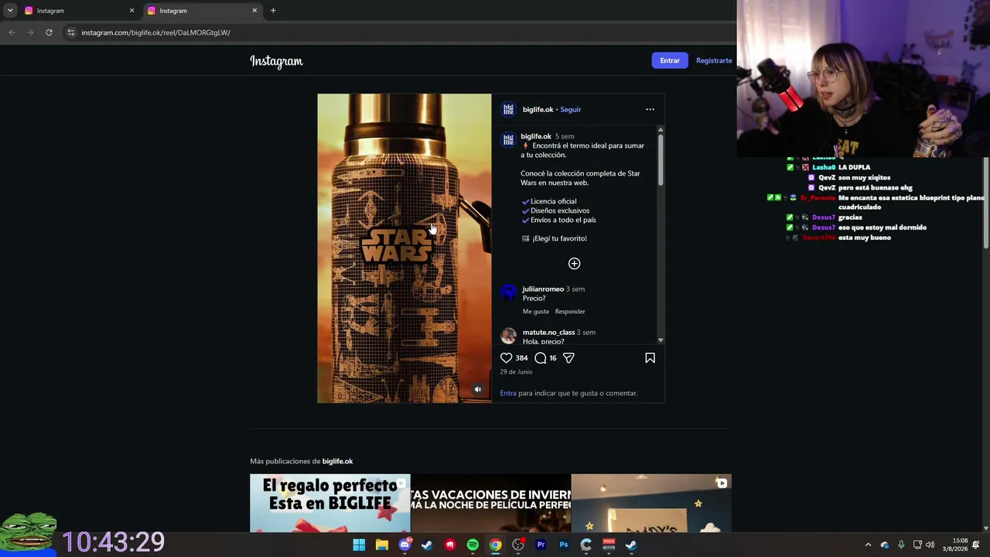Image resolution: width=990 pixels, height=557 pixels.
Task: Click the Entra login link
Action: (508, 393)
